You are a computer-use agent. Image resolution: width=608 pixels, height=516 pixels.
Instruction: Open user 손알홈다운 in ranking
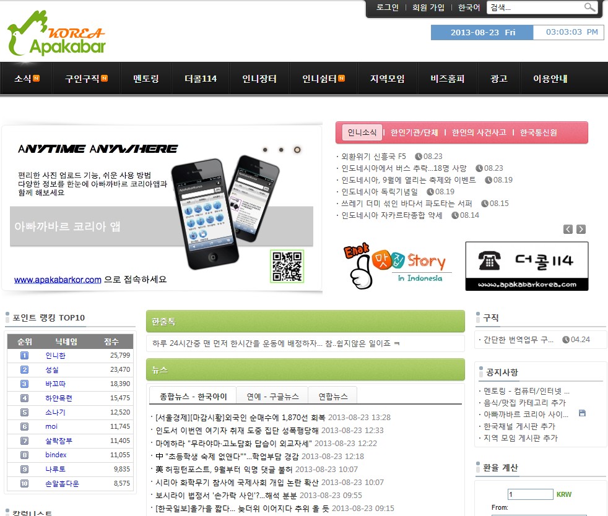pos(62,483)
